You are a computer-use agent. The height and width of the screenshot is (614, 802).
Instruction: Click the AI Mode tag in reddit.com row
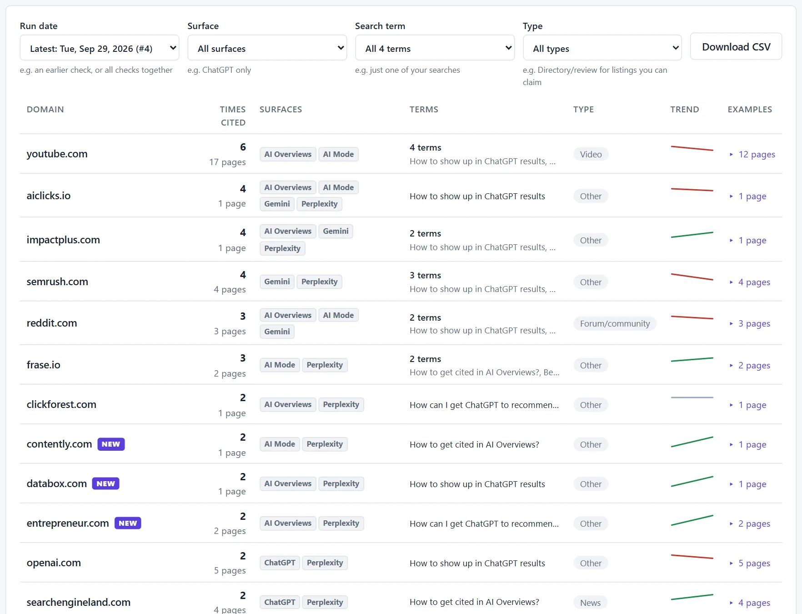pyautogui.click(x=338, y=316)
